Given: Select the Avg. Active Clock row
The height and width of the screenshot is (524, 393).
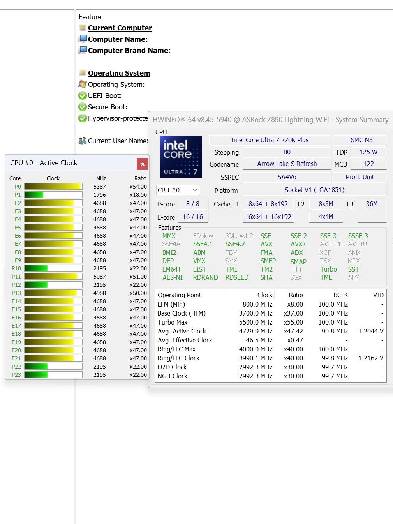Looking at the screenshot, I should [x=271, y=331].
